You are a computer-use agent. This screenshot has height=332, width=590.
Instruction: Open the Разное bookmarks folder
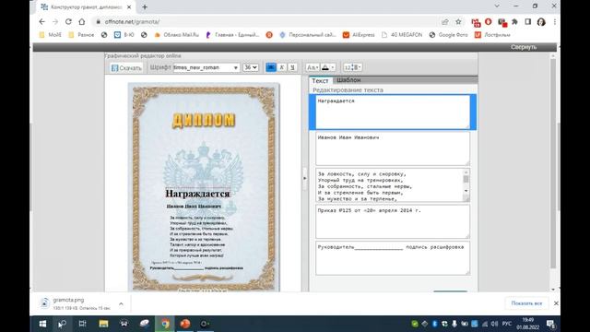tap(81, 35)
